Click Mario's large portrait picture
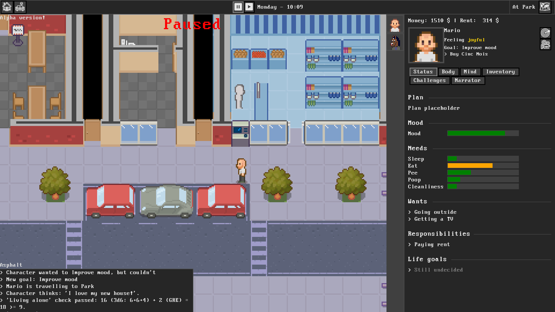This screenshot has width=555, height=312. 426,45
